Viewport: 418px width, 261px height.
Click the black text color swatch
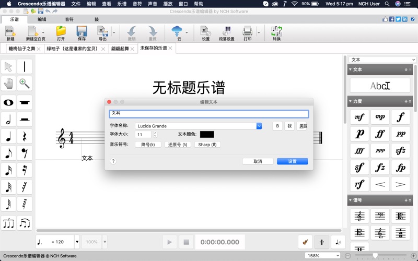(207, 135)
